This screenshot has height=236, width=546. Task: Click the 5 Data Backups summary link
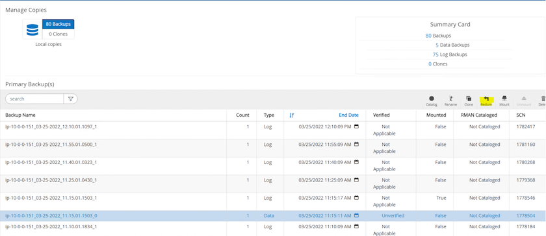click(452, 45)
